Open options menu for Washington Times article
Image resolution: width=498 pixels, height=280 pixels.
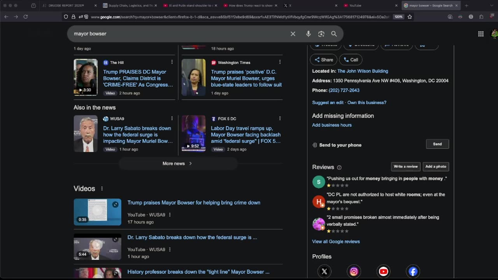tap(280, 62)
